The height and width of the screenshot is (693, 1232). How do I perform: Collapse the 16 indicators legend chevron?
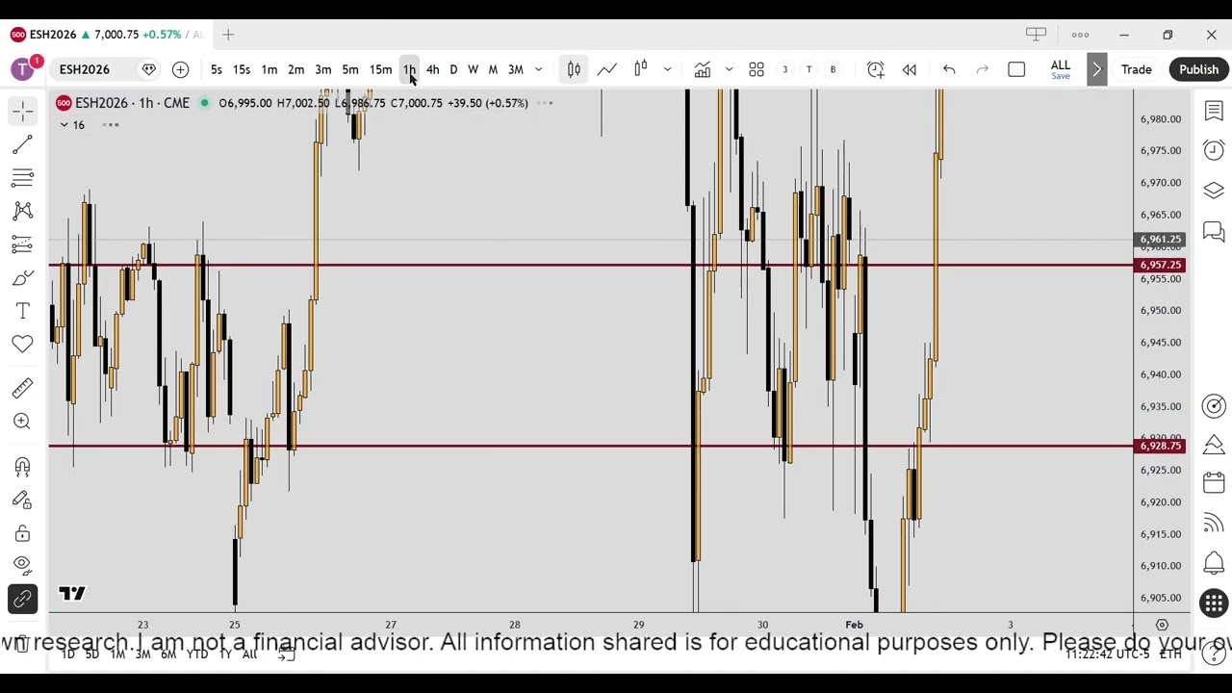tap(64, 125)
